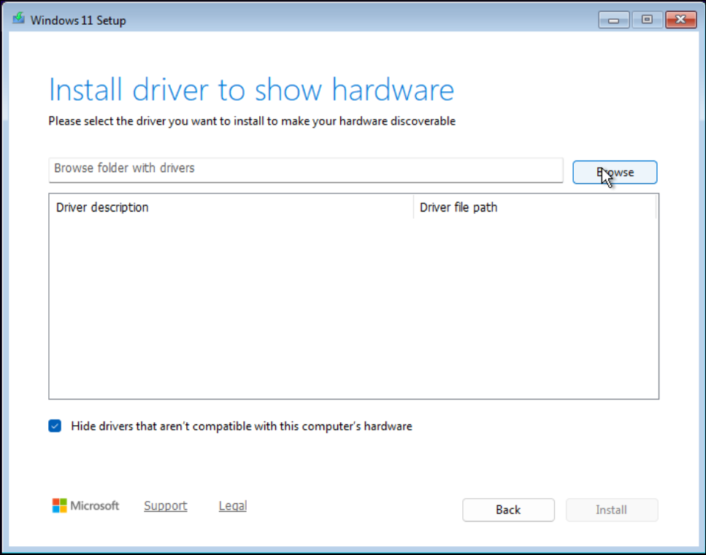Maximize the Windows 11 Setup window
Viewport: 706px width, 555px height.
click(647, 20)
